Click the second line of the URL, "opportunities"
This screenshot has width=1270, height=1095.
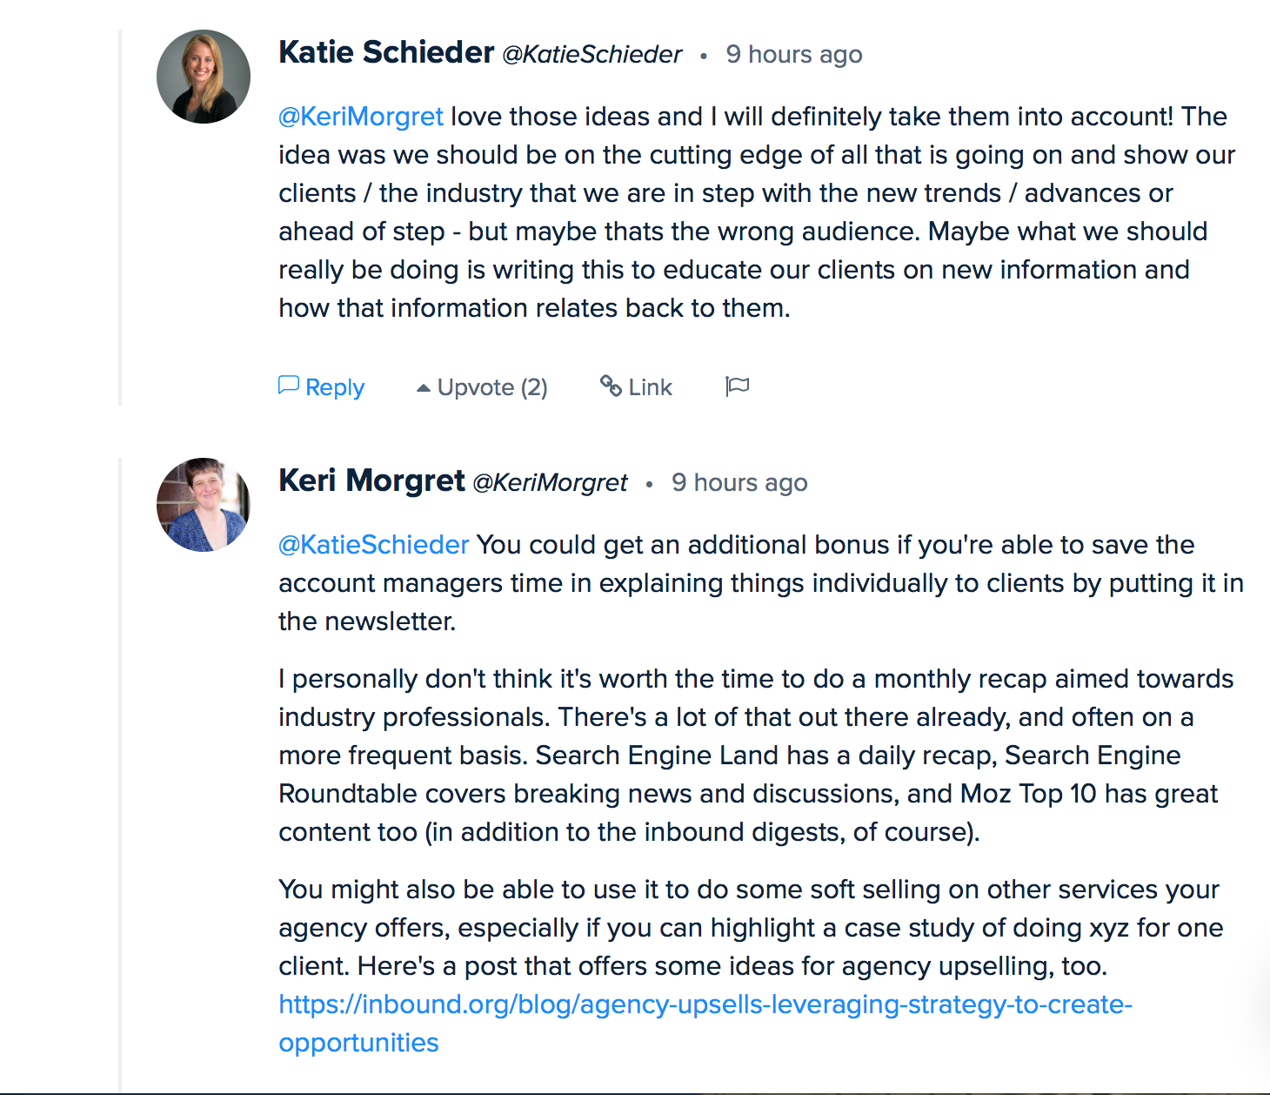(x=358, y=1043)
